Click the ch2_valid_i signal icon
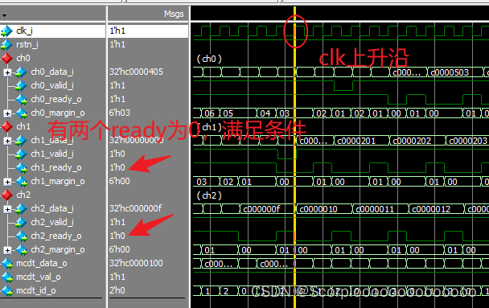The width and height of the screenshot is (489, 308). (21, 223)
